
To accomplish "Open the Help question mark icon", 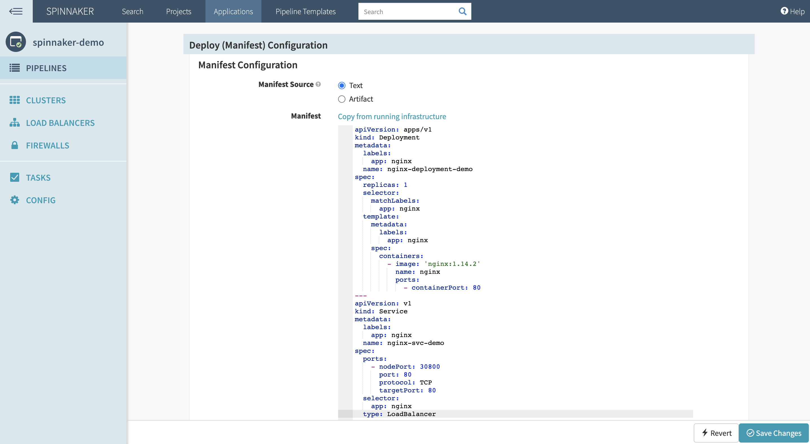I will coord(784,11).
